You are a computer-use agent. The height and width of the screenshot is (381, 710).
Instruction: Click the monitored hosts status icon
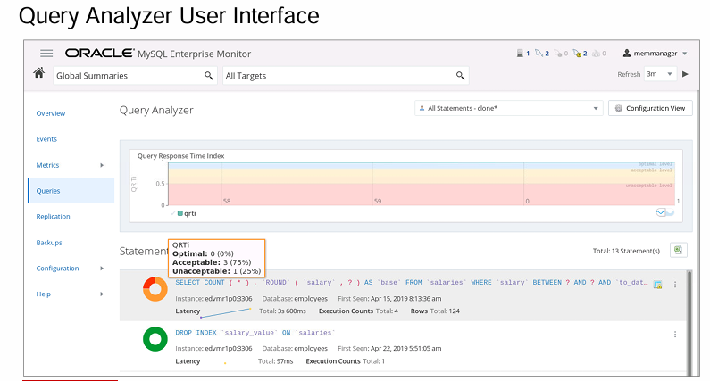[521, 54]
